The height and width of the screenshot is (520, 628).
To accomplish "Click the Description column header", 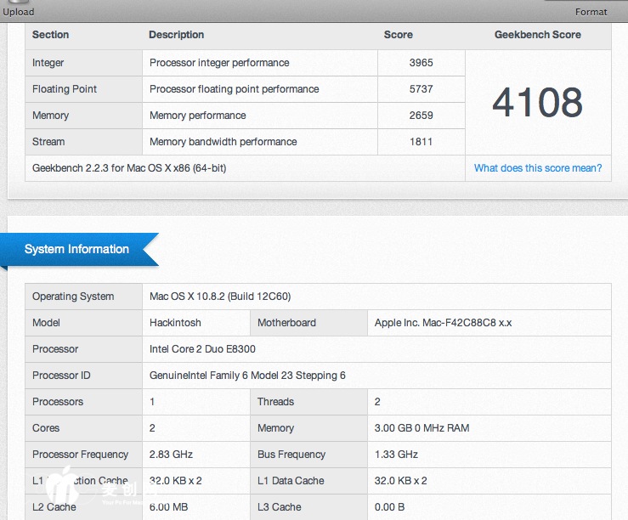I will [x=176, y=35].
